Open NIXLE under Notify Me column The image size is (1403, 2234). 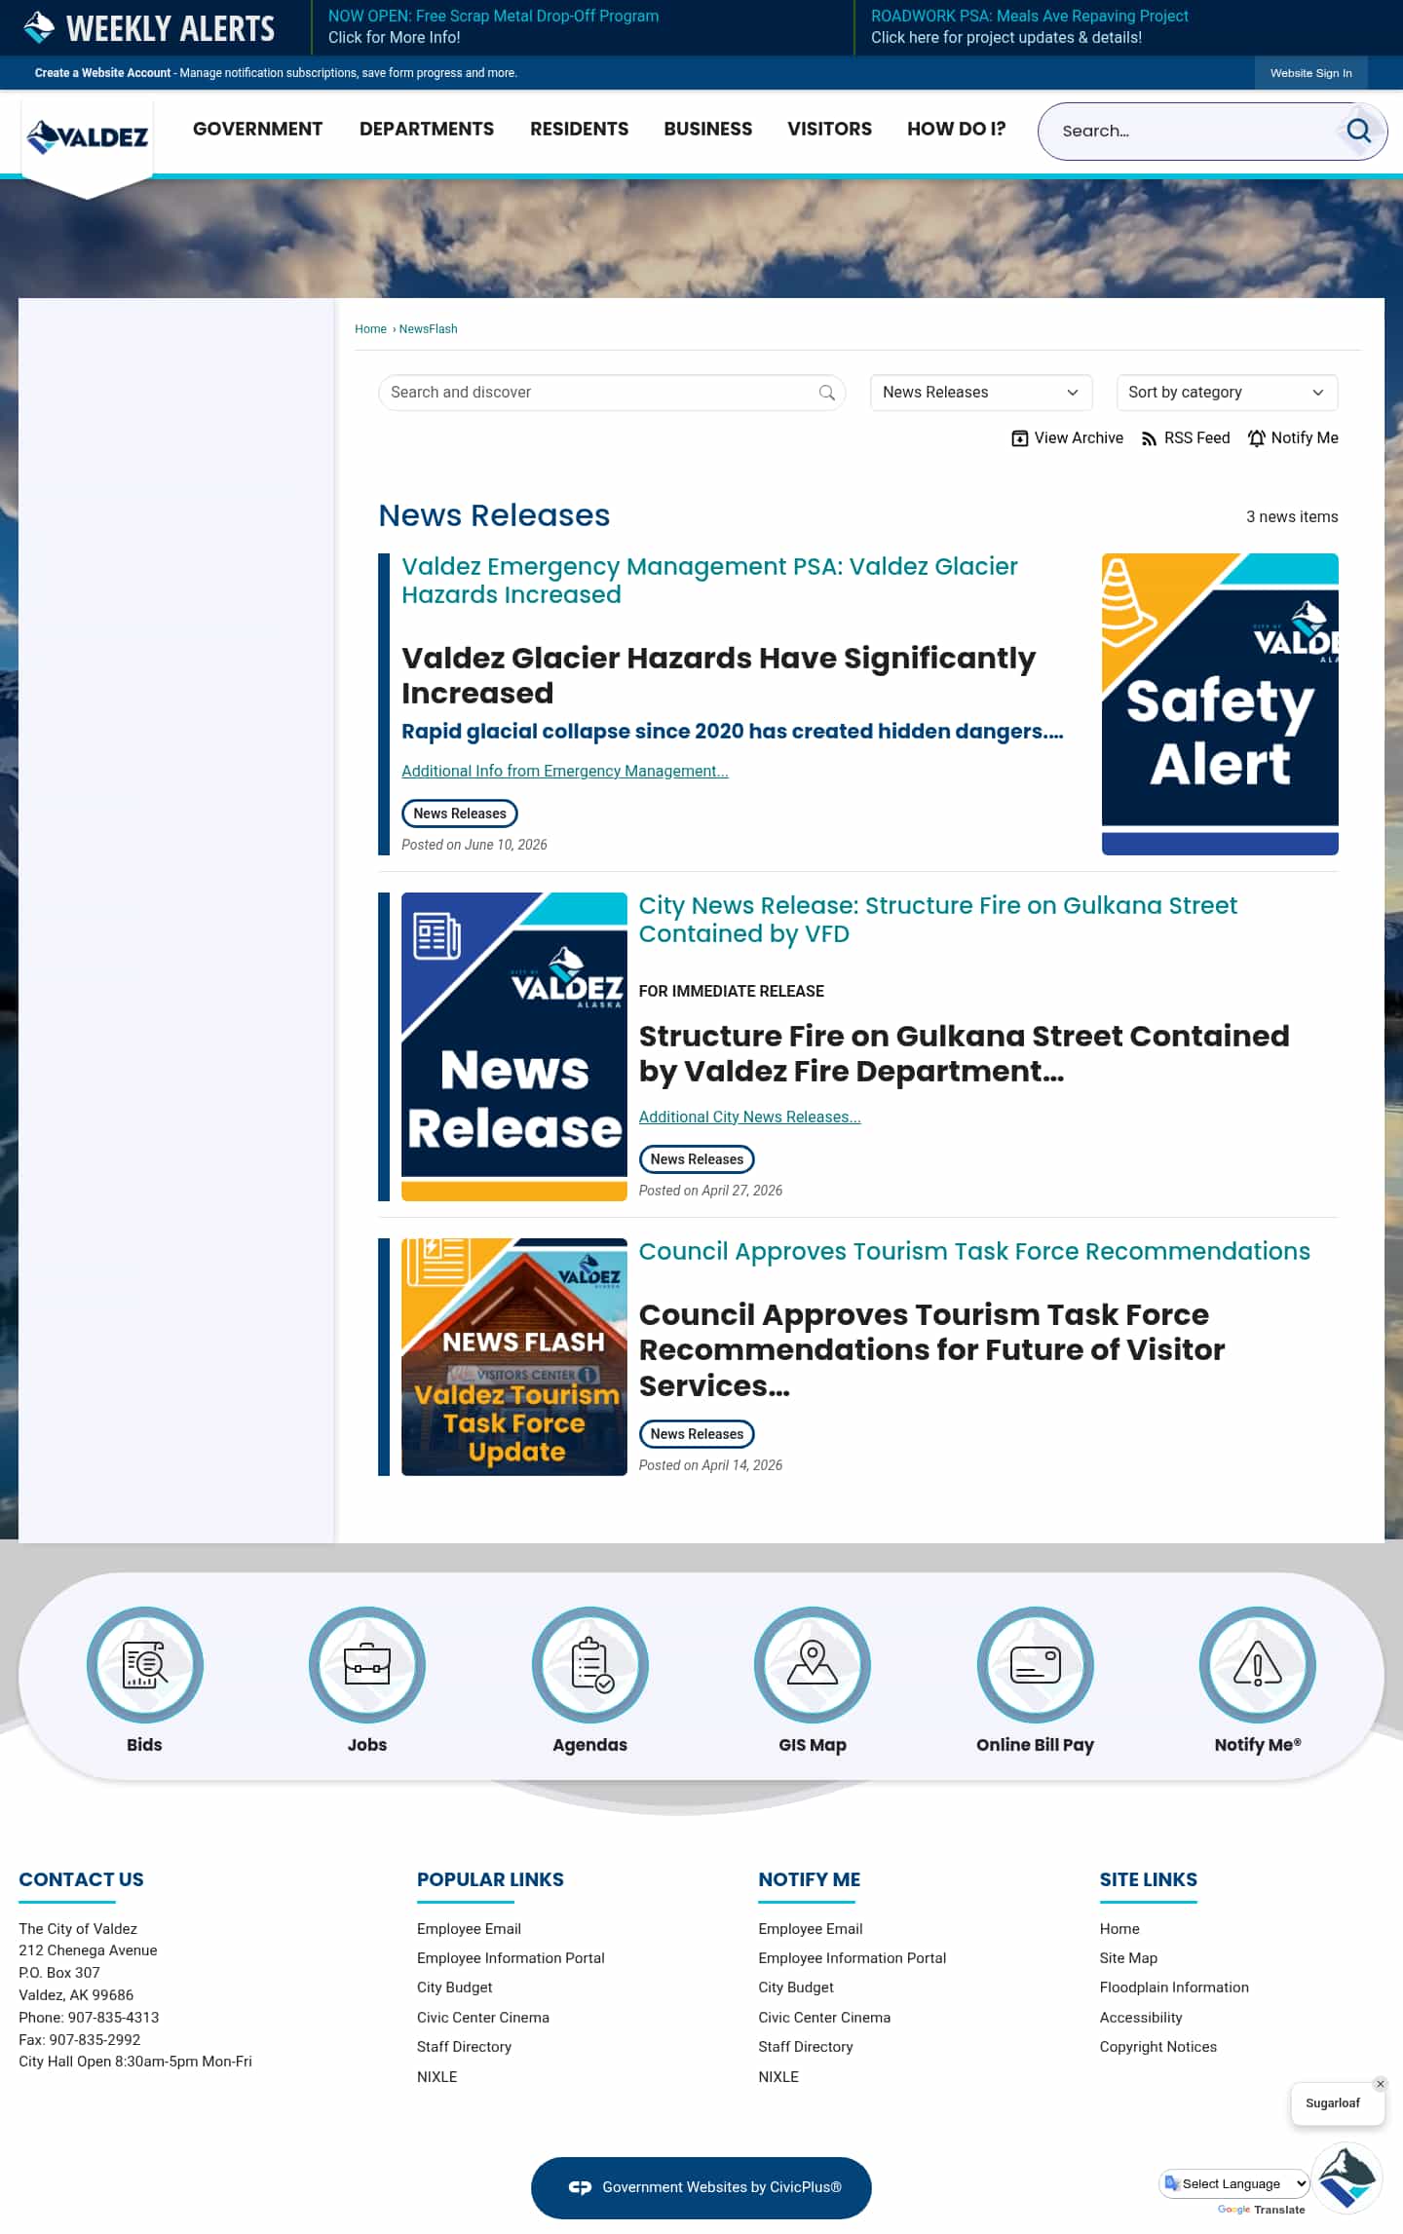pos(777,2077)
